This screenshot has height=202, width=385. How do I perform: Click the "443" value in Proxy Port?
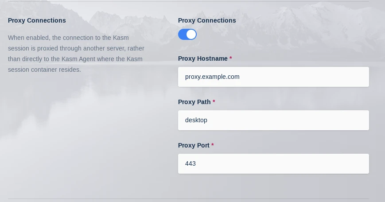tap(191, 163)
